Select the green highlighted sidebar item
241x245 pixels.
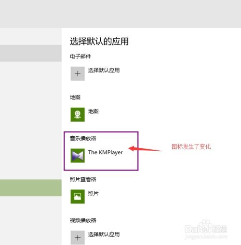(31, 188)
